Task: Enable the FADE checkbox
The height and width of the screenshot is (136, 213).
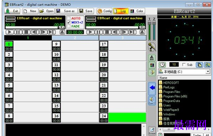Action: [x=69, y=26]
